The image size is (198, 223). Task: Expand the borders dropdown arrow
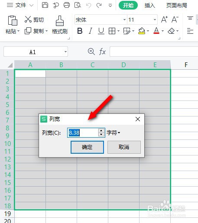click(118, 31)
